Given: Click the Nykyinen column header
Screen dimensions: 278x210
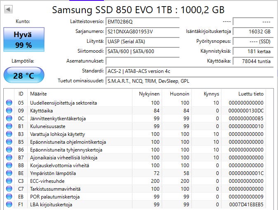Looking at the screenshot, I should pyautogui.click(x=147, y=93).
